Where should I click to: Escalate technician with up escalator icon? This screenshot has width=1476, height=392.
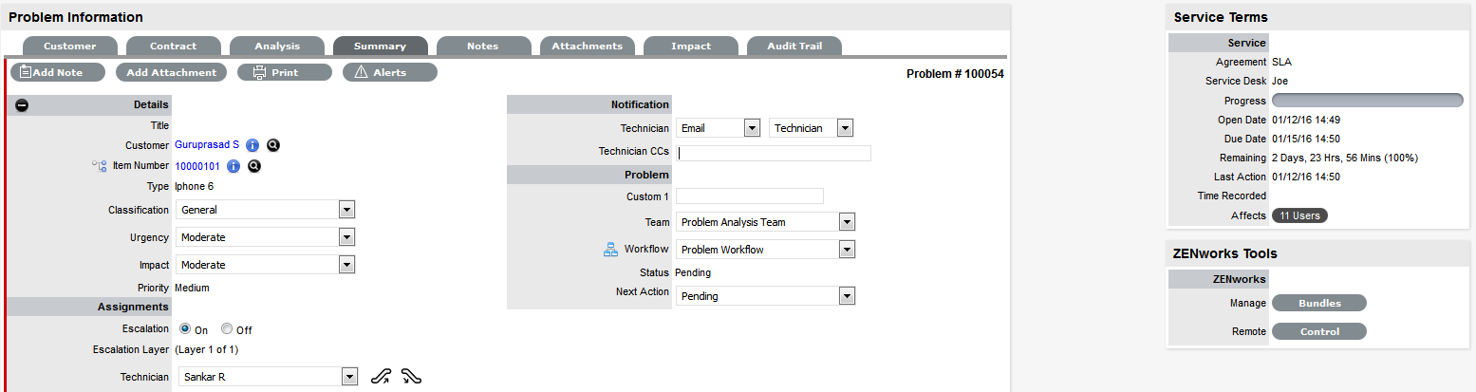click(x=381, y=377)
